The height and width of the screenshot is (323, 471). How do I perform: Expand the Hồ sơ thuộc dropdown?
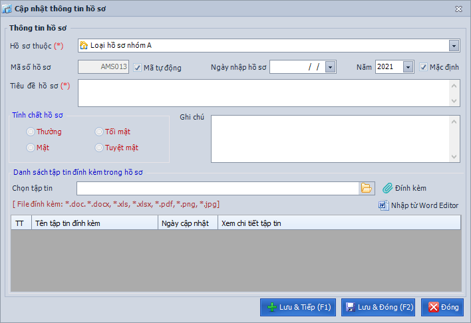454,46
